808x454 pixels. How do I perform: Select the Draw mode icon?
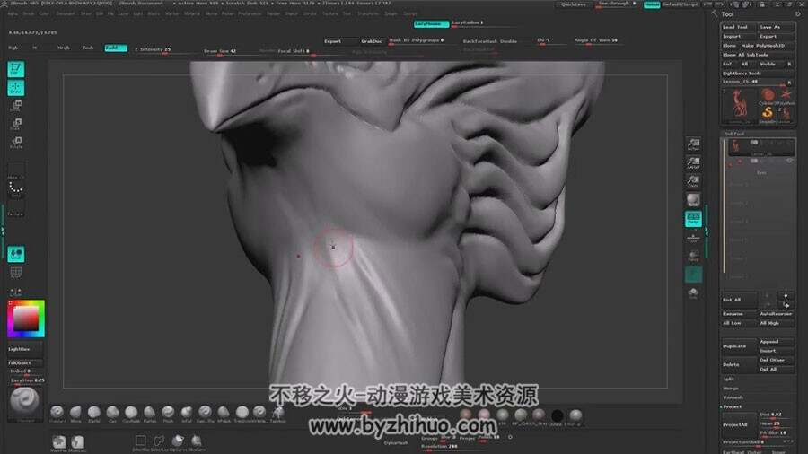pyautogui.click(x=16, y=88)
